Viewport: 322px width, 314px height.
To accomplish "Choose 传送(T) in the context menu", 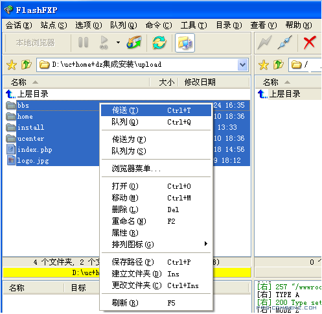I will pyautogui.click(x=156, y=110).
